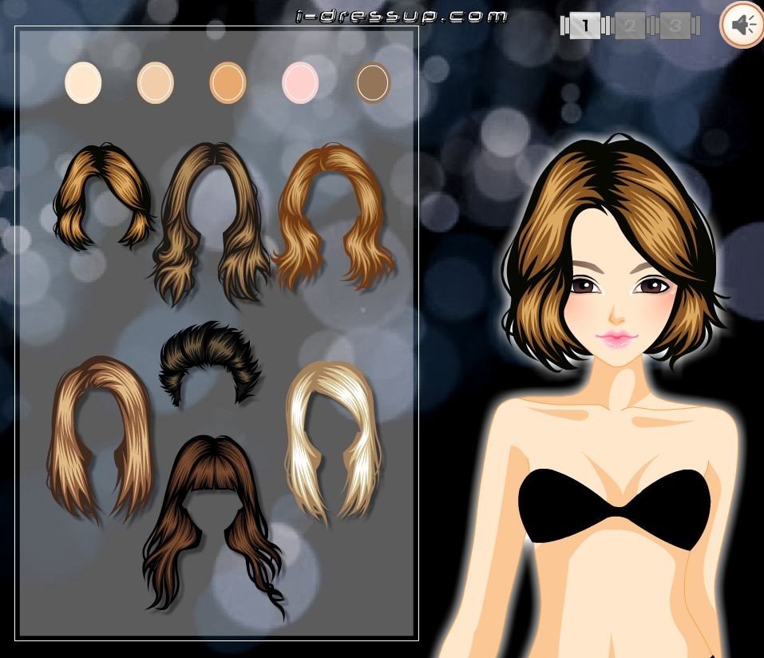Click the i-dressup.com site logo
This screenshot has width=764, height=658.
[401, 15]
